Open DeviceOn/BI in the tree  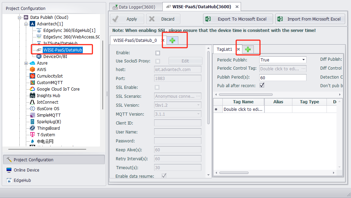[x=55, y=57]
